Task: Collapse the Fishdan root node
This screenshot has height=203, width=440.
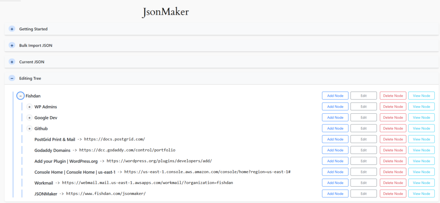Action: point(20,96)
